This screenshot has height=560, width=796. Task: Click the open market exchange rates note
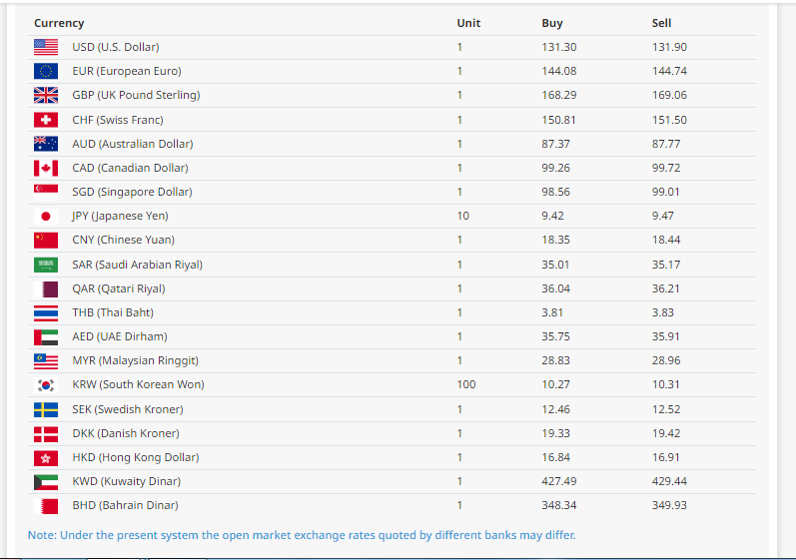302,535
